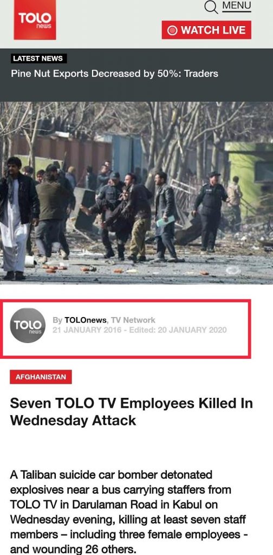
Task: Select the LATEST NEWS label
Action: pos(38,59)
